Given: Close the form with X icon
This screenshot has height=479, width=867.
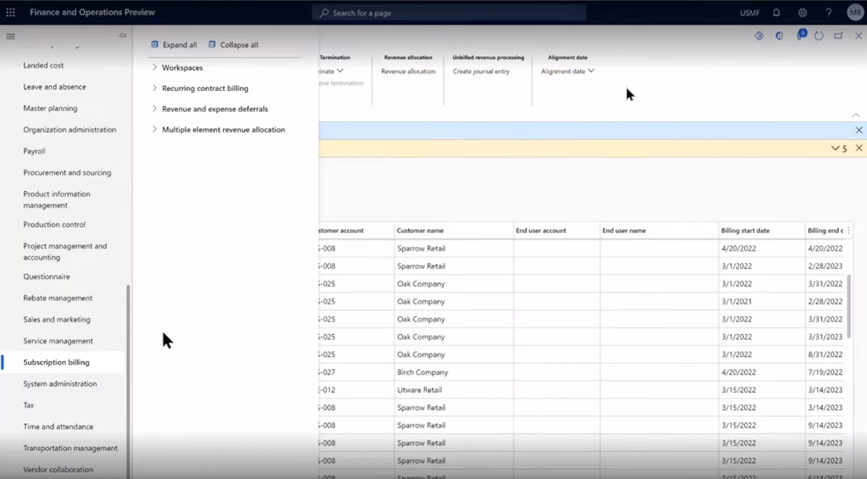Looking at the screenshot, I should pos(858,35).
